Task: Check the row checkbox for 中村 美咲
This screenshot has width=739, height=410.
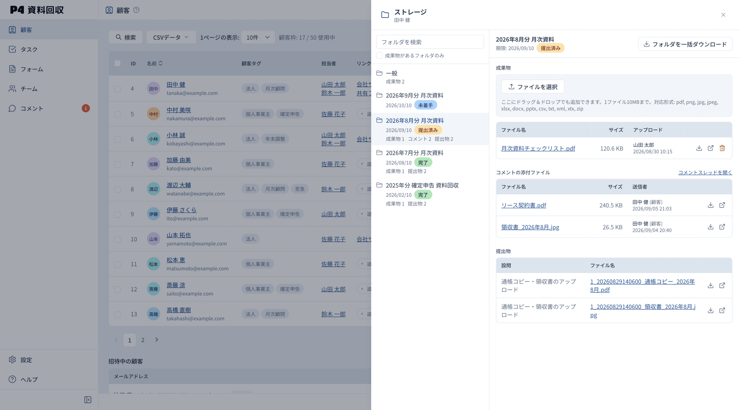Action: point(117,114)
